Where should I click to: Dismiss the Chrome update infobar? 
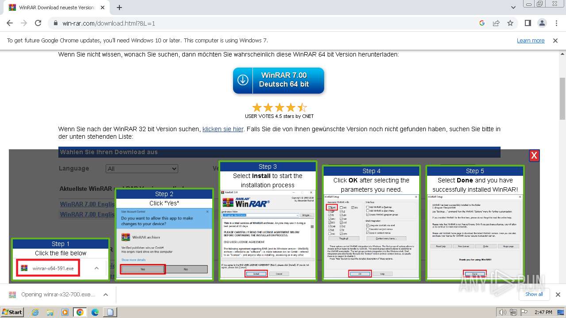(x=555, y=40)
